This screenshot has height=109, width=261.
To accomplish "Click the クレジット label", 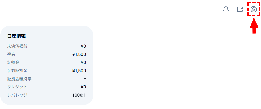I will pyautogui.click(x=17, y=87).
